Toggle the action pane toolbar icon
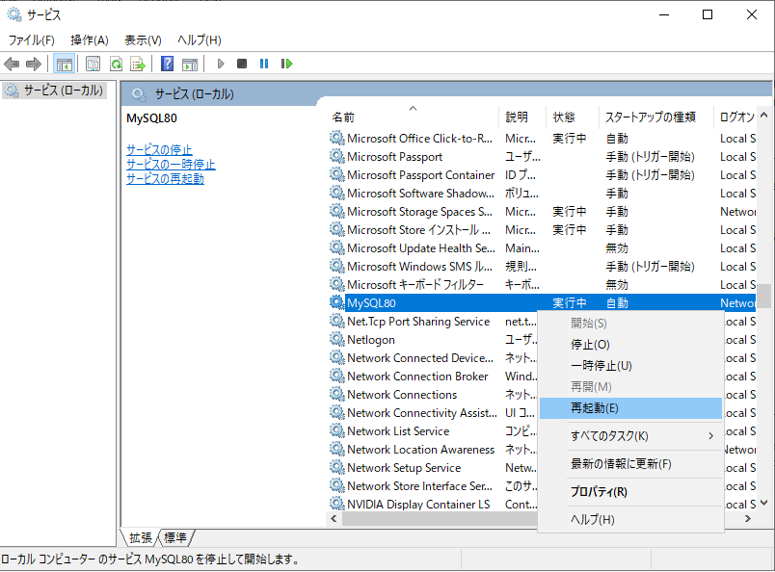Viewport: 775px width, 572px height. click(x=190, y=64)
